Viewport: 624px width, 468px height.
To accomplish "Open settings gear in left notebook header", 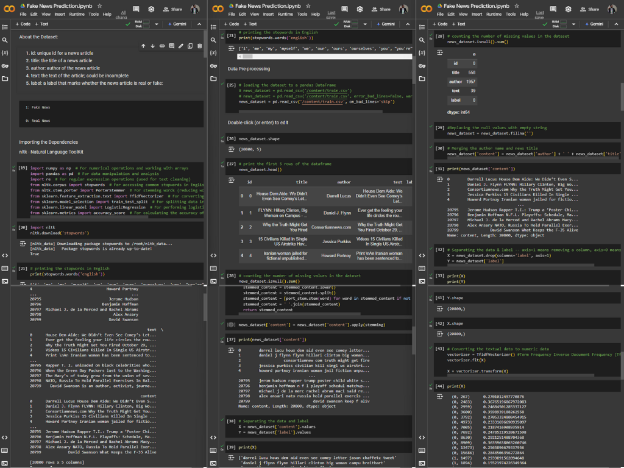I will pos(151,9).
